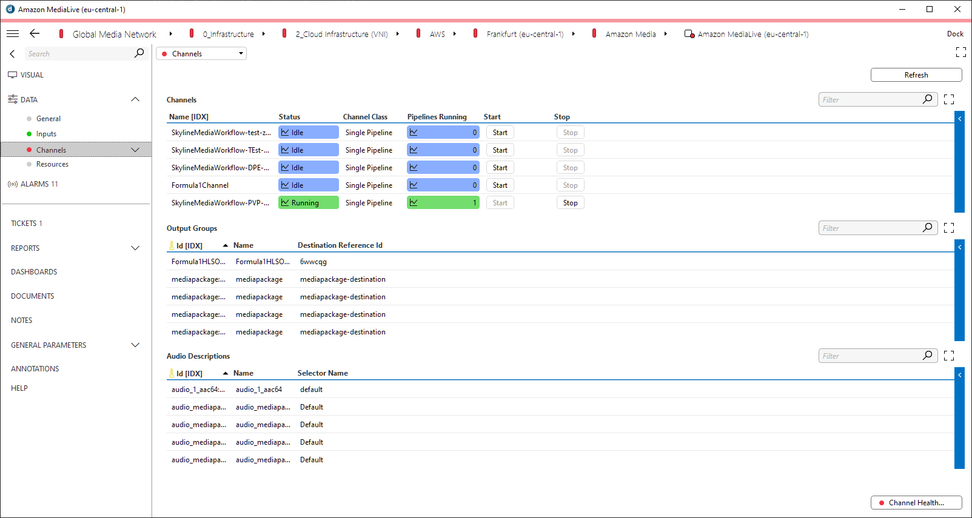This screenshot has height=518, width=972.
Task: Open the NOTES section
Action: click(x=22, y=320)
